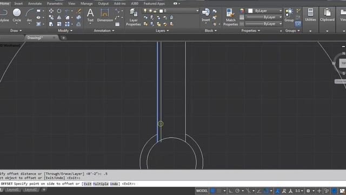Expand the Block panel

tap(210, 30)
